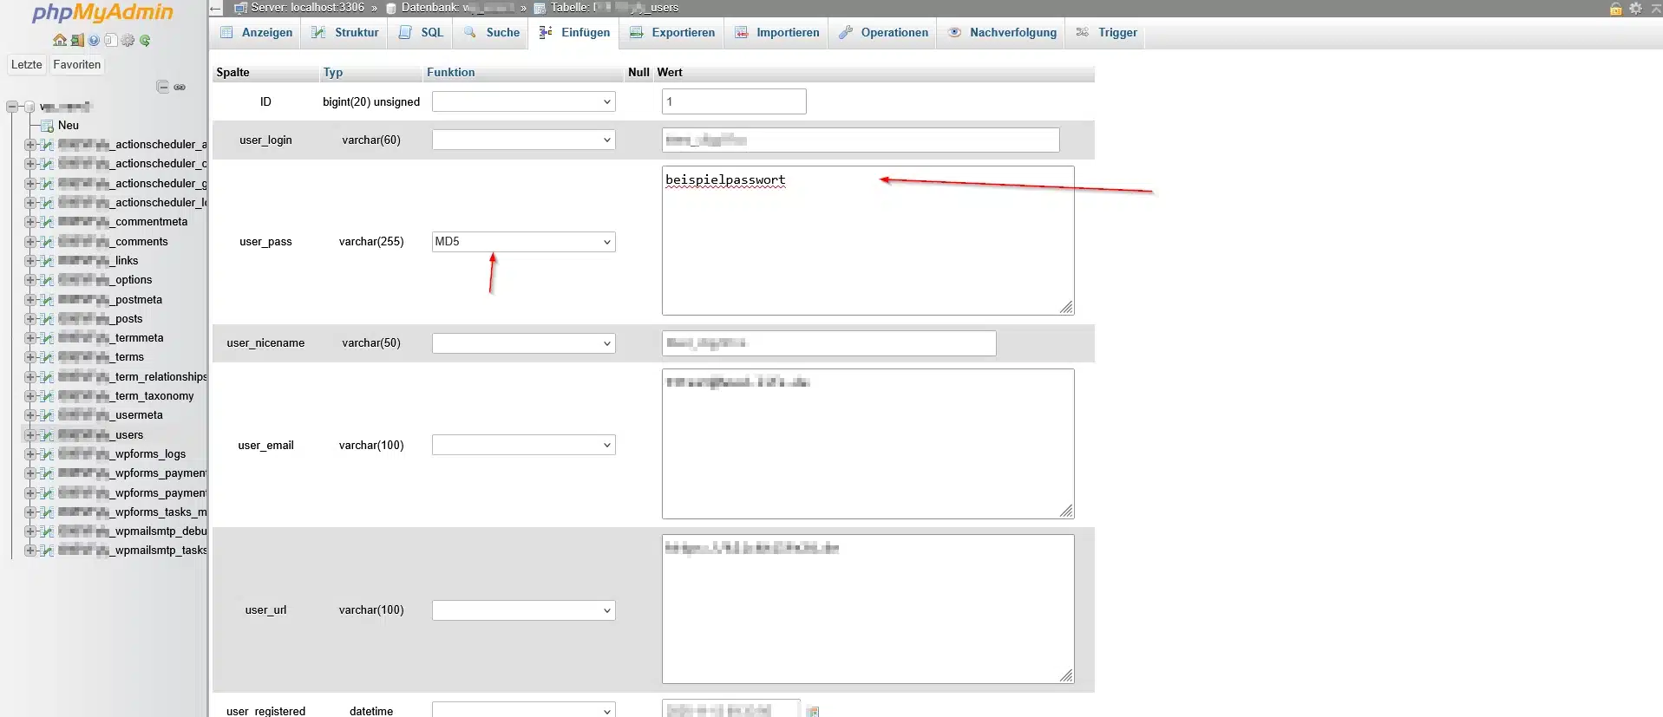Click the lock icon in top bar
This screenshot has height=717, width=1663.
click(1616, 8)
